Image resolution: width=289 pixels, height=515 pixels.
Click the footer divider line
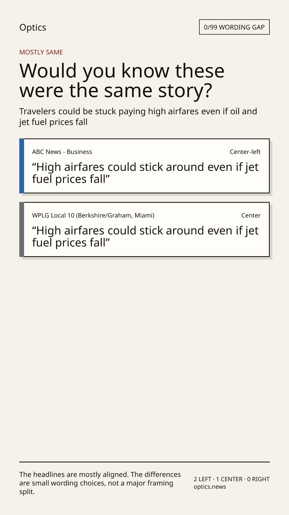pos(144,462)
